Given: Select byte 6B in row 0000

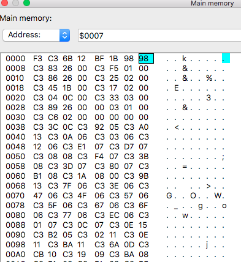Looking at the screenshot, I should 67,59.
